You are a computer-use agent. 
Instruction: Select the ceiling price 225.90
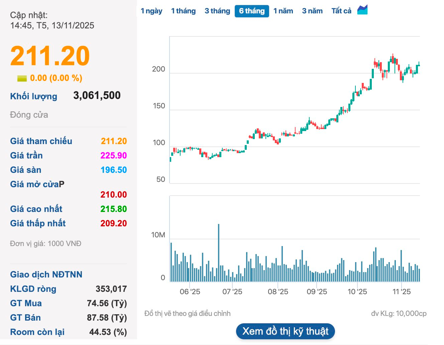point(114,155)
